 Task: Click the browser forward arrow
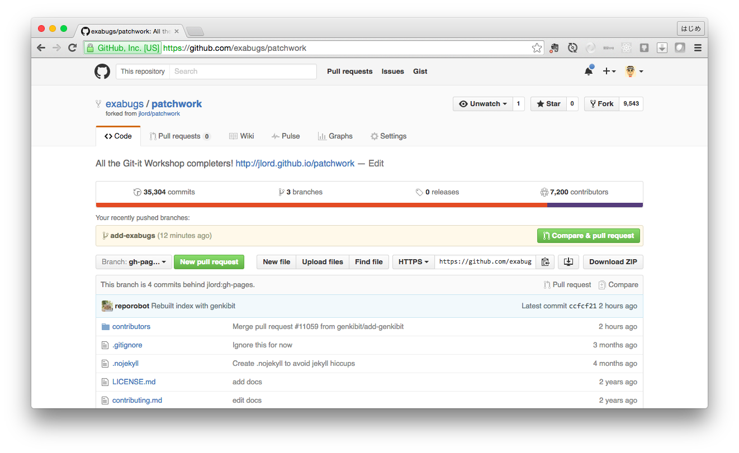(x=56, y=48)
